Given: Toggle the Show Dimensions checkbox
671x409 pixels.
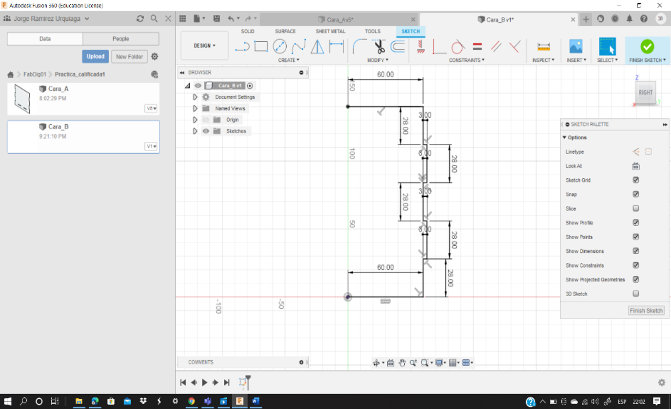Looking at the screenshot, I should 636,251.
